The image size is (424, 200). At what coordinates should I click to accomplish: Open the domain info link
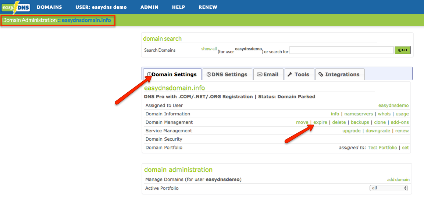click(x=335, y=114)
